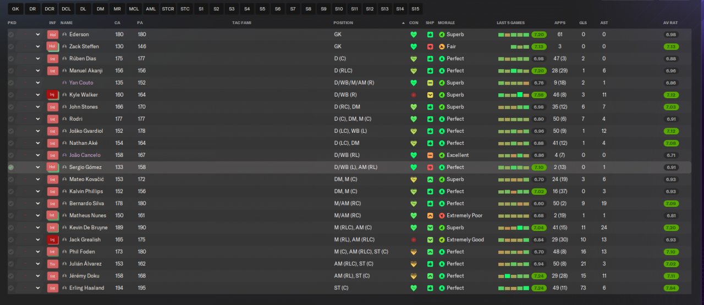Viewport: 704px width, 305px height.
Task: Click Erling Haaland's green sharpness icon
Action: [430, 288]
